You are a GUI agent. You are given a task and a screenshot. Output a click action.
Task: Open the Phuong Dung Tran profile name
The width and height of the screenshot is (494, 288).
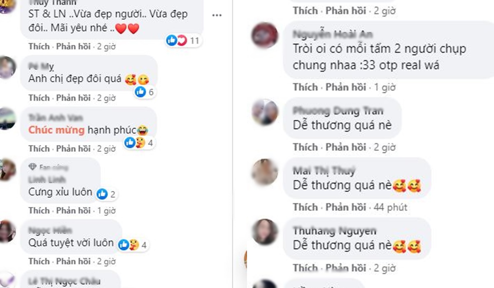(x=338, y=111)
